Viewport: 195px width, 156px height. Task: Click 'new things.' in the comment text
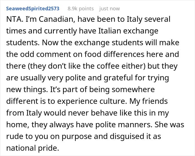[x=27, y=90]
